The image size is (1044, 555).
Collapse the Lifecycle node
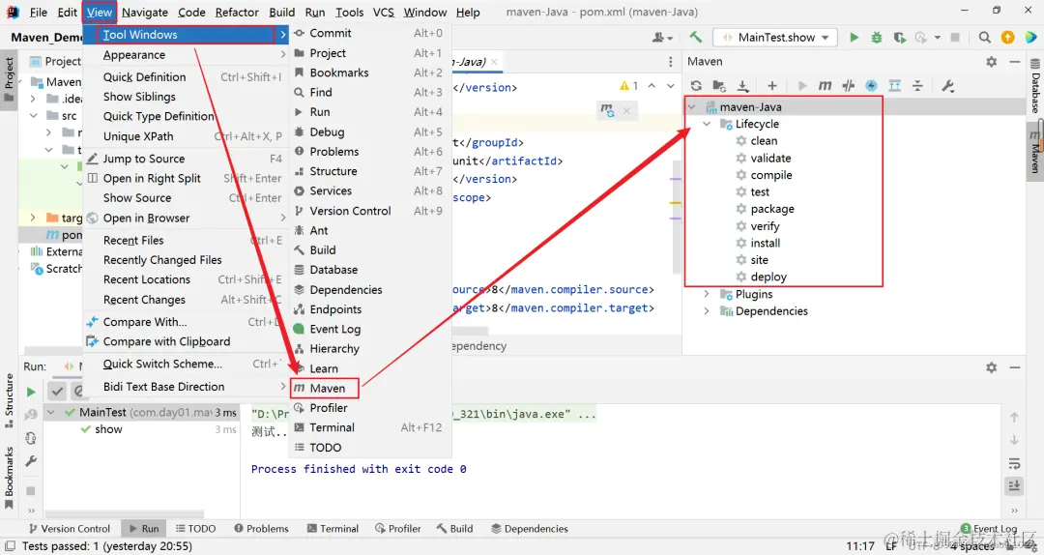[707, 124]
